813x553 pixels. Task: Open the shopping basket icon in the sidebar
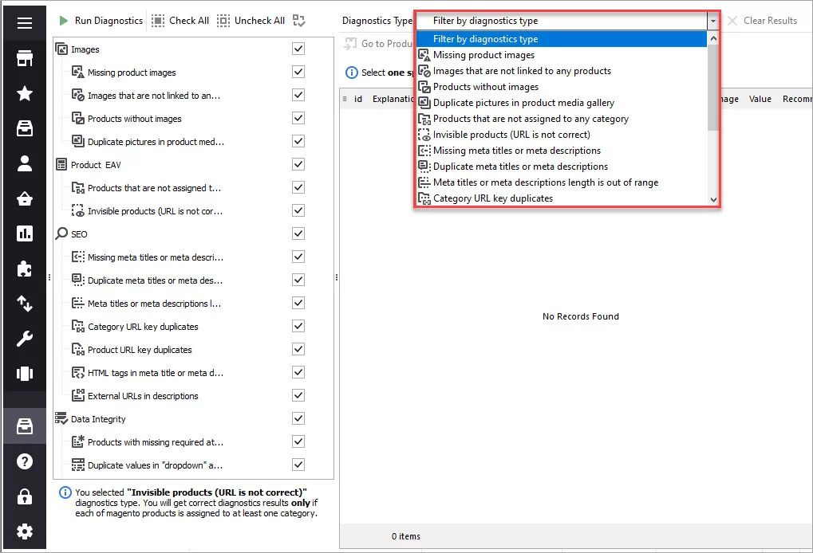(x=25, y=199)
